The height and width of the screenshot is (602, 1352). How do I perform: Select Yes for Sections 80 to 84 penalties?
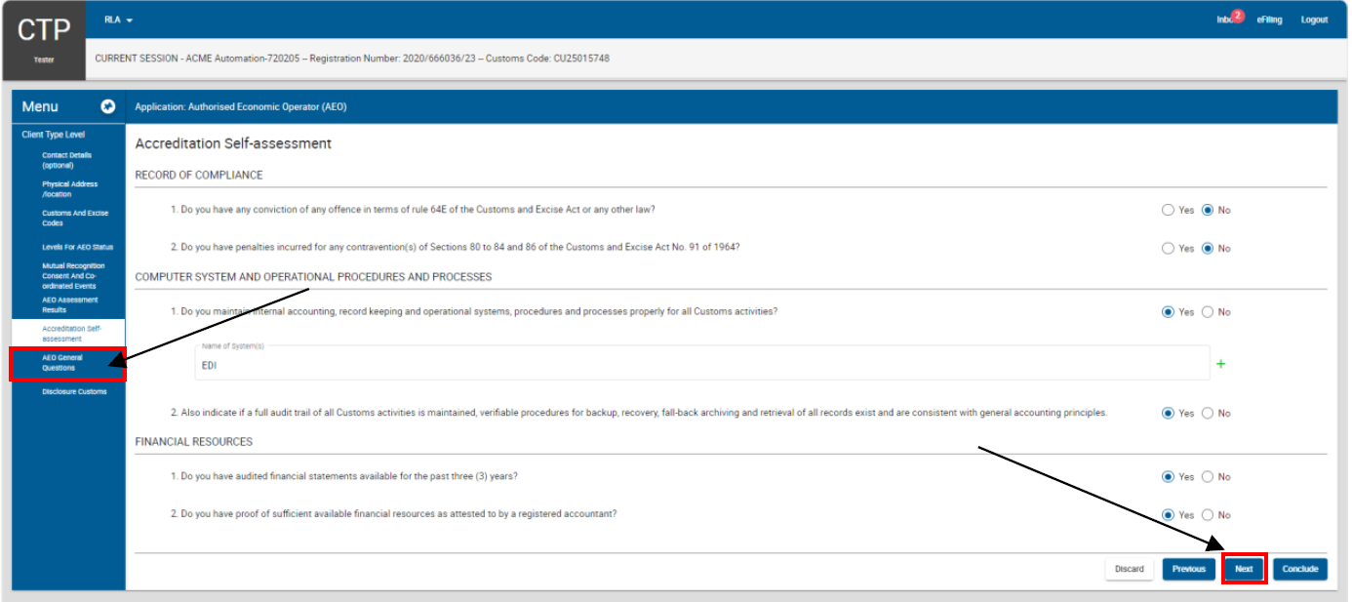pyautogui.click(x=1168, y=248)
